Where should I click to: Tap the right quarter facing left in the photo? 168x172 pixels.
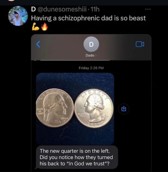94,108
